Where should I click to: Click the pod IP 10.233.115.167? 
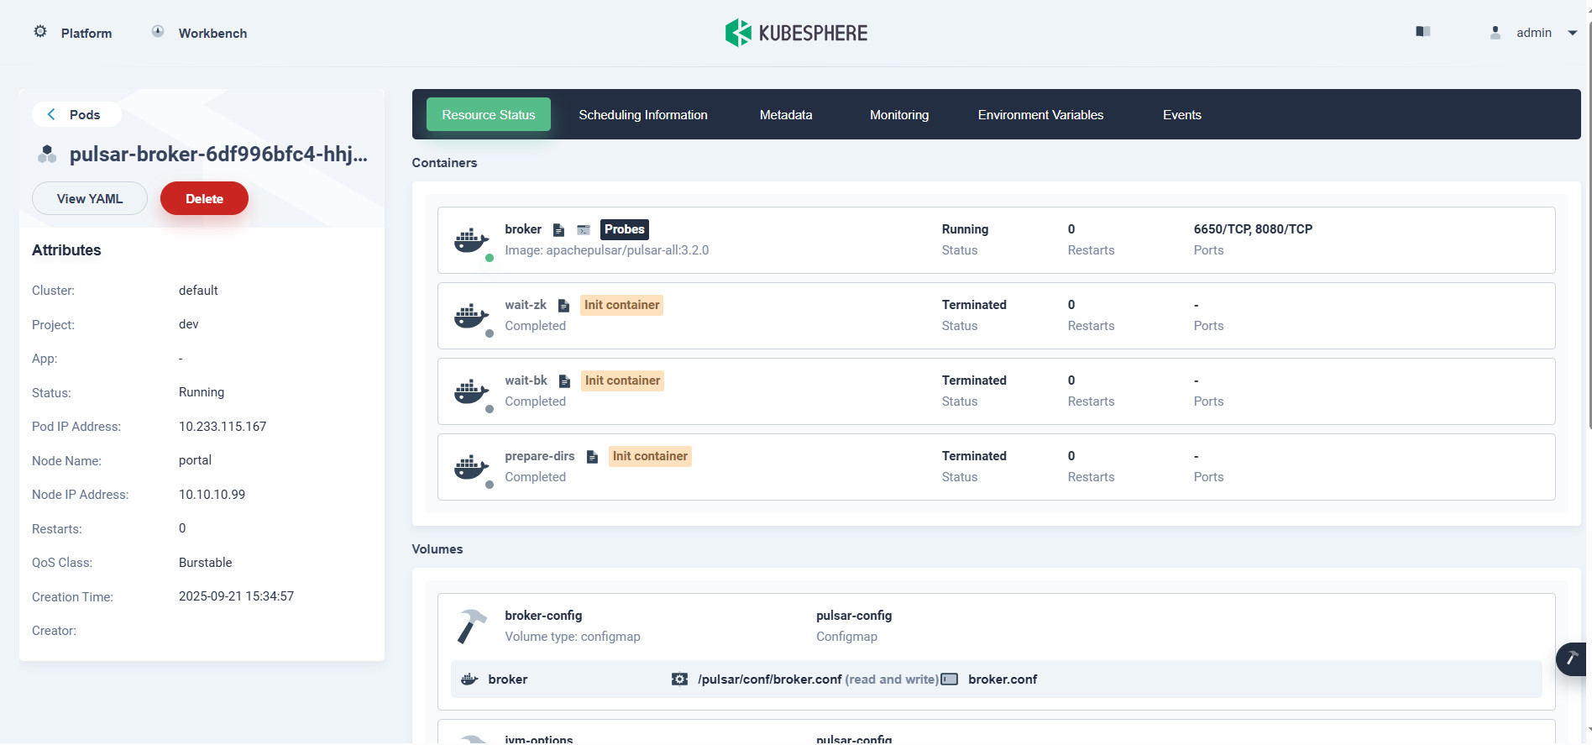[223, 427]
